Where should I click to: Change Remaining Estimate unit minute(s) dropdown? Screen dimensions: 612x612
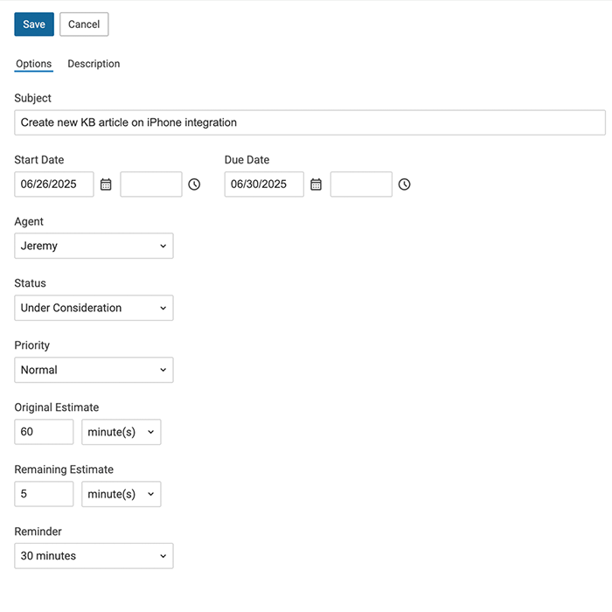(121, 494)
